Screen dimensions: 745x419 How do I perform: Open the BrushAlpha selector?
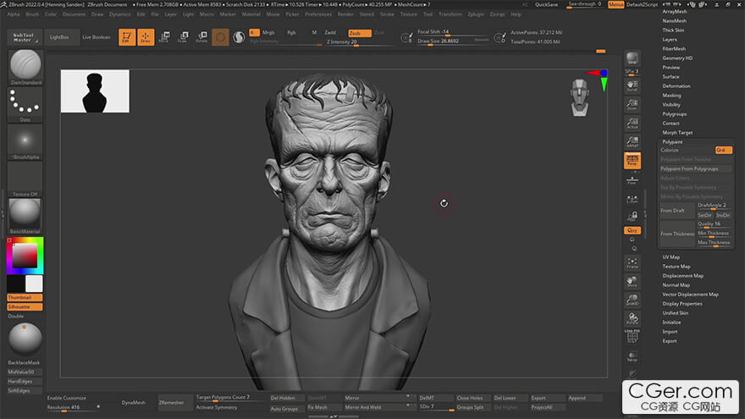tap(25, 140)
